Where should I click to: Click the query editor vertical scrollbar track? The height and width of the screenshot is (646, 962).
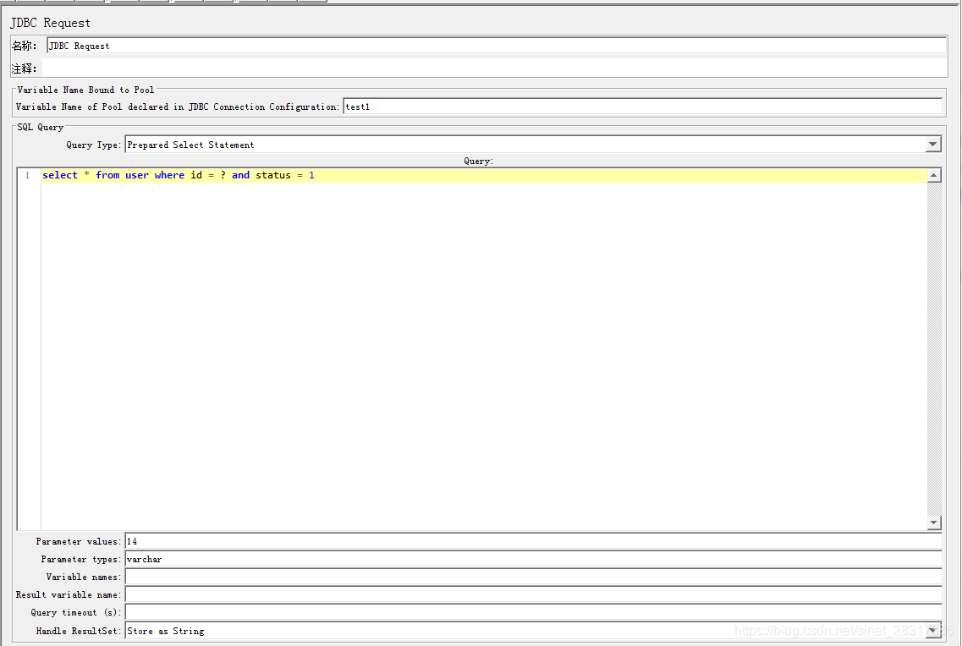coord(934,348)
